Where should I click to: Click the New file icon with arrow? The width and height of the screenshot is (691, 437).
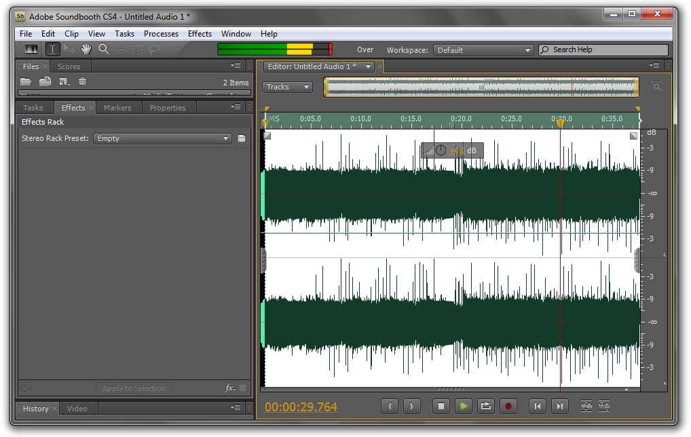[64, 81]
